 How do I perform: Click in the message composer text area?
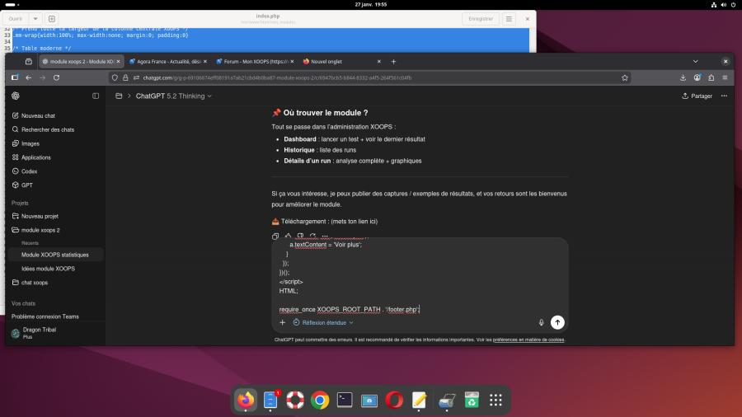tap(420, 277)
